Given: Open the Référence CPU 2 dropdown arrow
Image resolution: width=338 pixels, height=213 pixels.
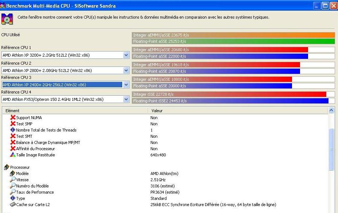Looking at the screenshot, I should tap(126, 71).
